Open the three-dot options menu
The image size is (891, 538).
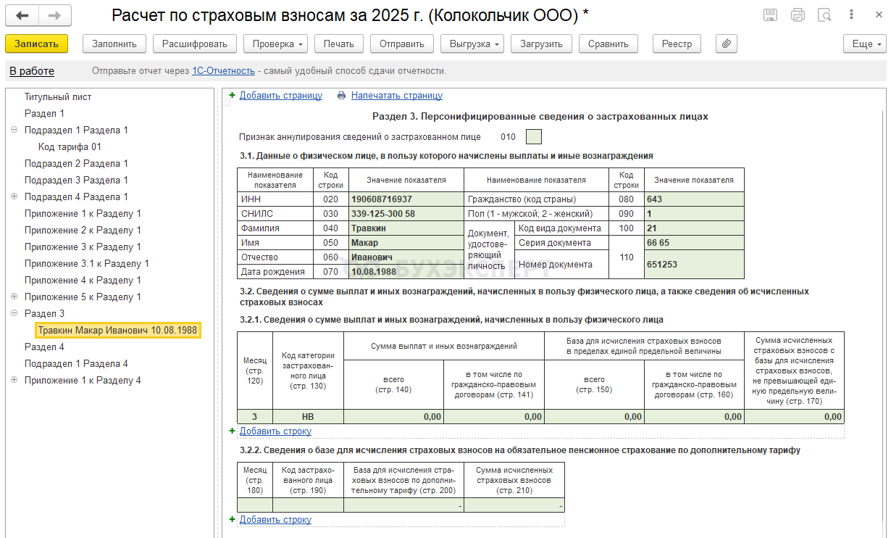[851, 15]
